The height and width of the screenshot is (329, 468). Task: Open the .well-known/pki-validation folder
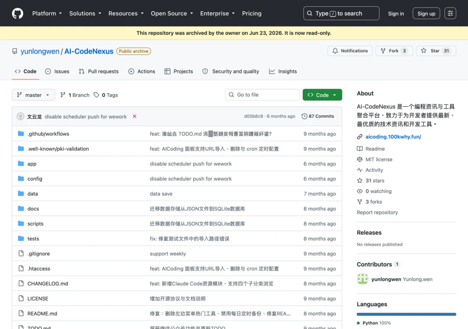(x=58, y=149)
